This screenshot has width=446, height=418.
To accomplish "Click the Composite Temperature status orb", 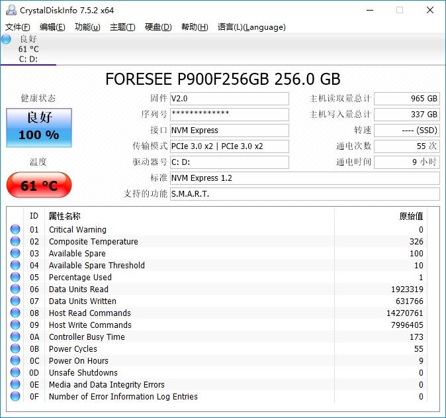I will [x=15, y=242].
